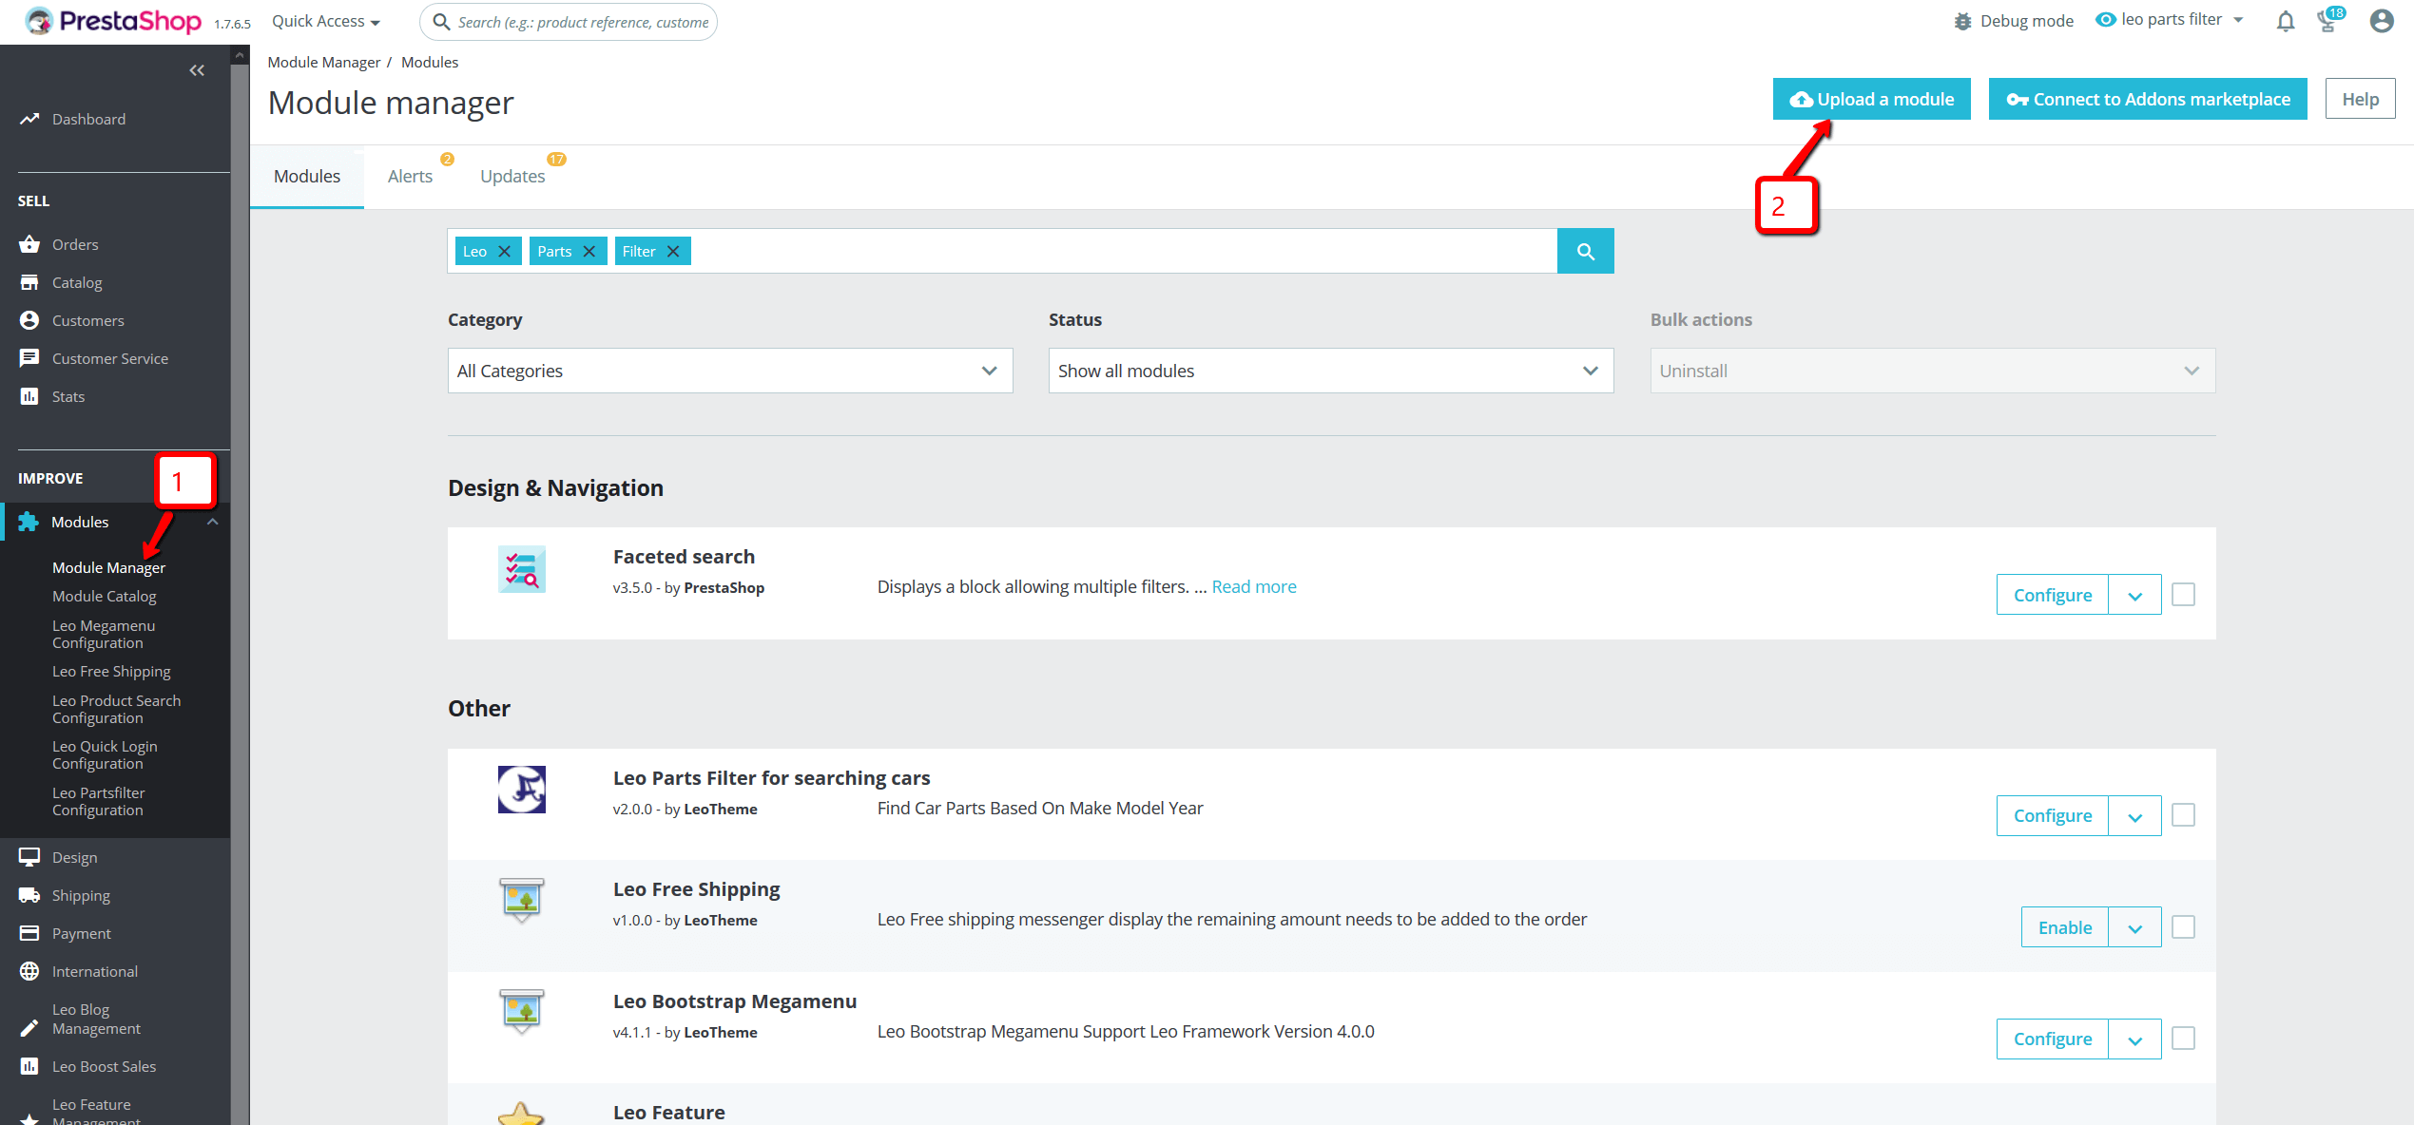Open the user profile avatar icon
This screenshot has height=1125, width=2414.
(x=2382, y=21)
